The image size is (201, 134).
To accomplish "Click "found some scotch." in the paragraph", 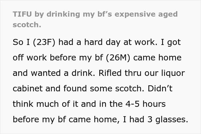I will point(104,88).
